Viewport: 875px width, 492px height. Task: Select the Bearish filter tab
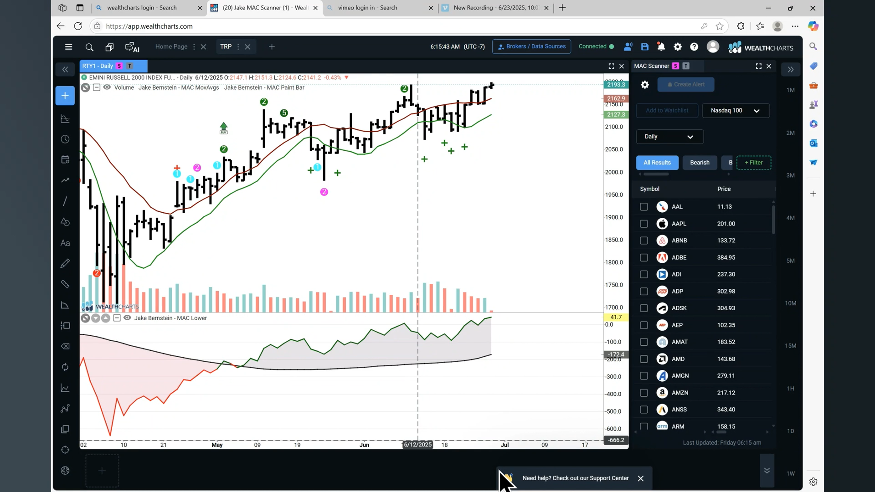pos(700,163)
